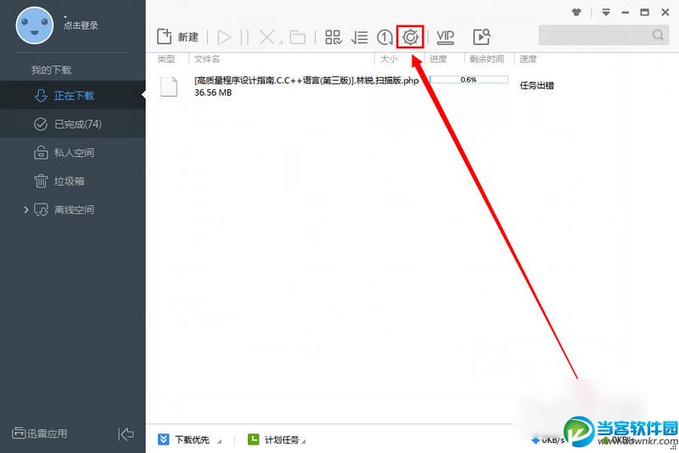Start the selected download with play icon
The height and width of the screenshot is (453, 679).
(224, 37)
